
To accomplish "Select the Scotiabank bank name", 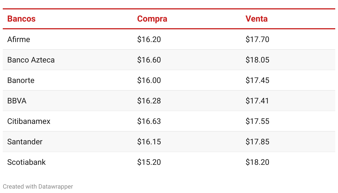I will [x=27, y=162].
